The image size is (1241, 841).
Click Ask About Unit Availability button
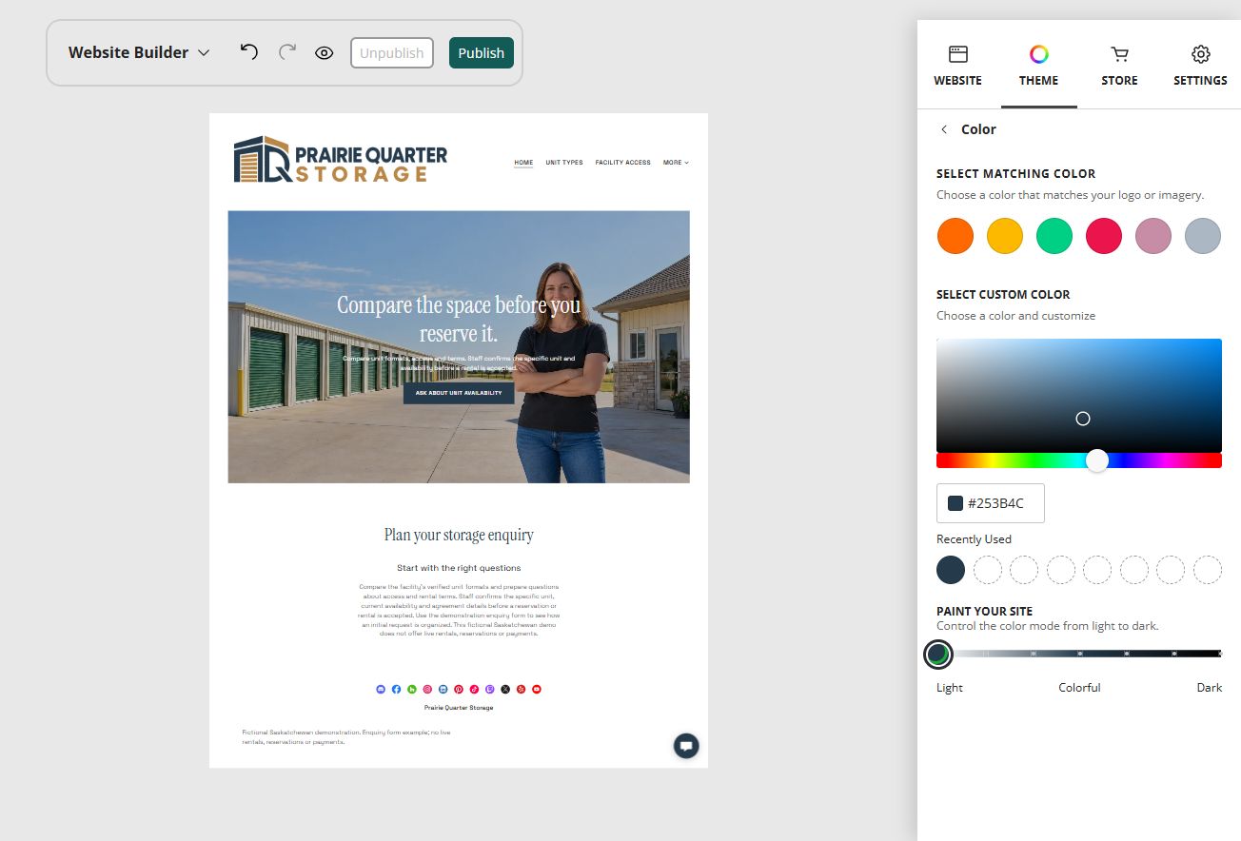[459, 393]
